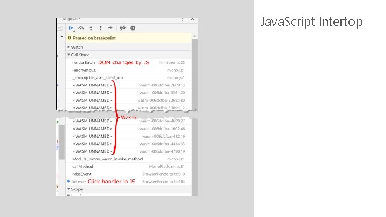The image size is (386, 217).
Task: Resume script execution in debugger
Action: click(71, 28)
